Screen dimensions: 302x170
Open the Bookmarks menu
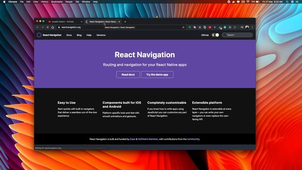point(57,2)
